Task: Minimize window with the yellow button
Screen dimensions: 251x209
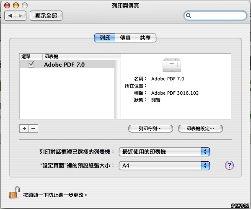Action: 16,5
